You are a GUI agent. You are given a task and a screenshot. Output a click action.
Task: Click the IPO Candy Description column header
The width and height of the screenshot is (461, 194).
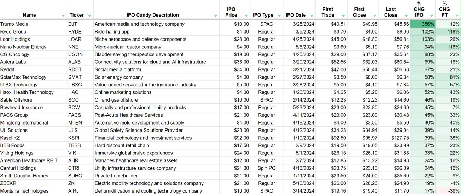(153, 15)
